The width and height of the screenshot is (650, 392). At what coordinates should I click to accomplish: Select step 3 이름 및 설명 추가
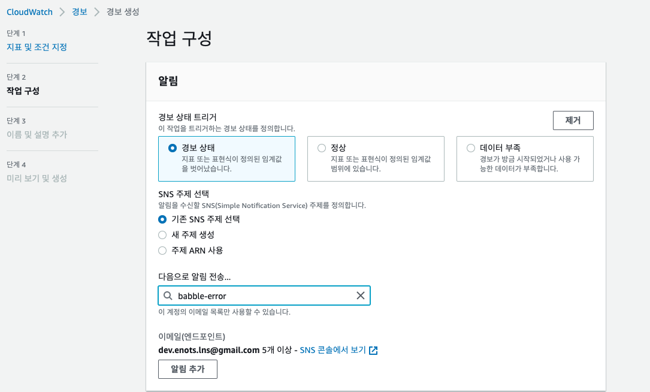point(37,134)
